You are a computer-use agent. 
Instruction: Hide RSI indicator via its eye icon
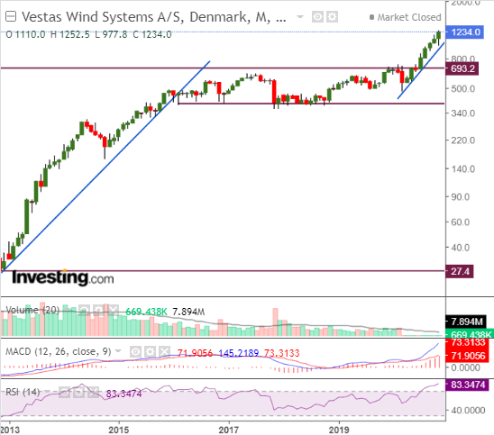pyautogui.click(x=64, y=392)
